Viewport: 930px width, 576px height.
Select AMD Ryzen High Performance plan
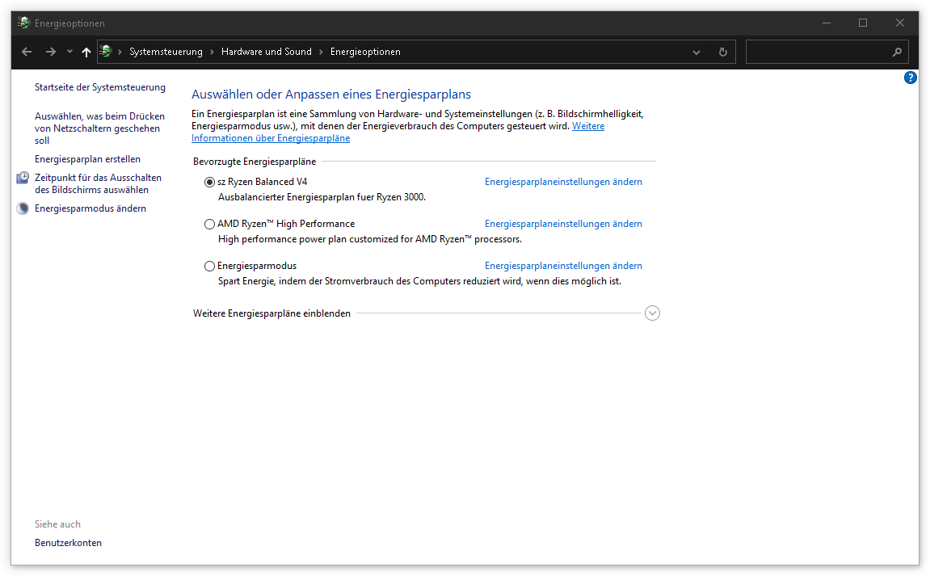(x=209, y=225)
